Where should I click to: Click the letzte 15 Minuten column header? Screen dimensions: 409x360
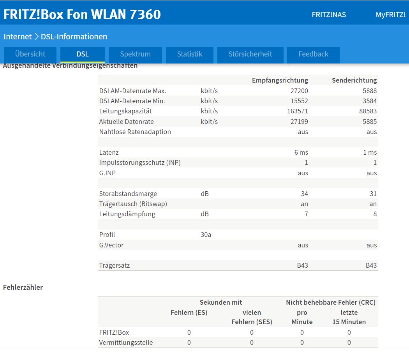(349, 317)
